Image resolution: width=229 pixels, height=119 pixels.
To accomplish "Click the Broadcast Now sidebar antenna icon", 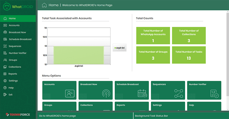I will tap(5, 32).
